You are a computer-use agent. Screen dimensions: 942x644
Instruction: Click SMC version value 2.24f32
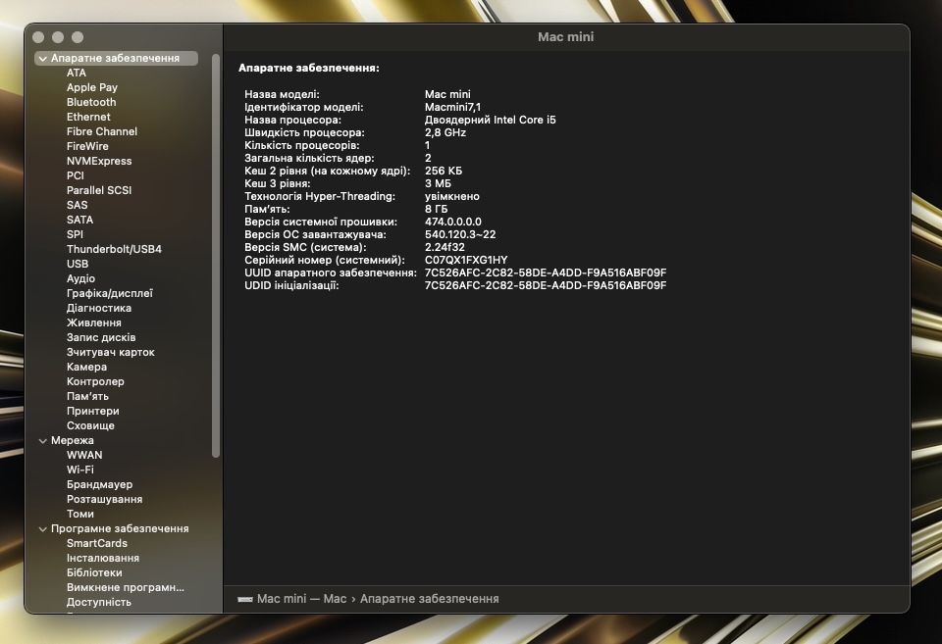[445, 247]
